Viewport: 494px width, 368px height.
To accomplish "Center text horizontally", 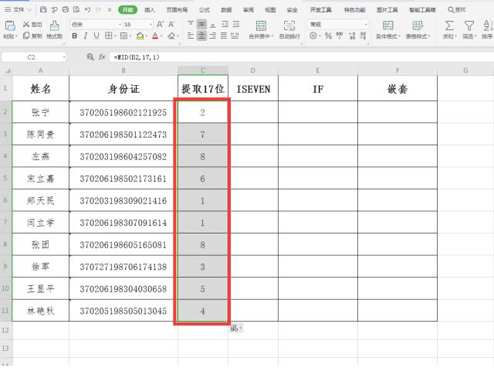I will (201, 36).
